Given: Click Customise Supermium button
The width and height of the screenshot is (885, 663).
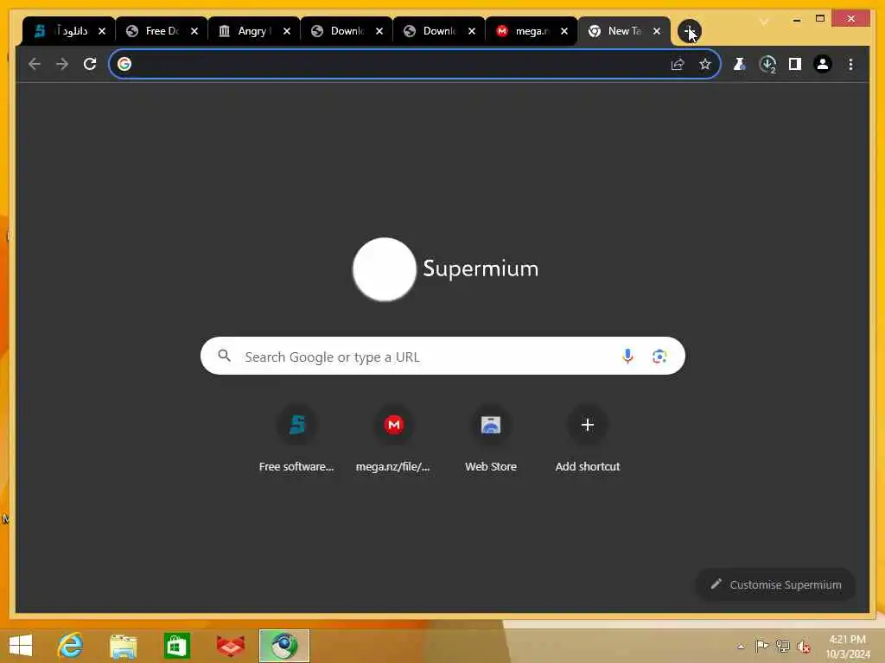Looking at the screenshot, I should pyautogui.click(x=775, y=584).
